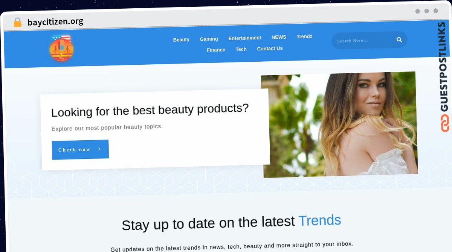Click the search magnifier icon
Viewport: 452px width, 252px height.
pos(399,39)
